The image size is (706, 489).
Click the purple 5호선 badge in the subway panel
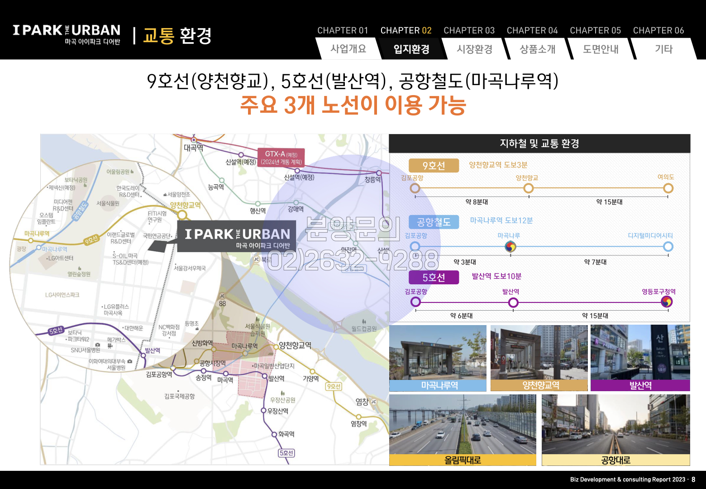(434, 277)
